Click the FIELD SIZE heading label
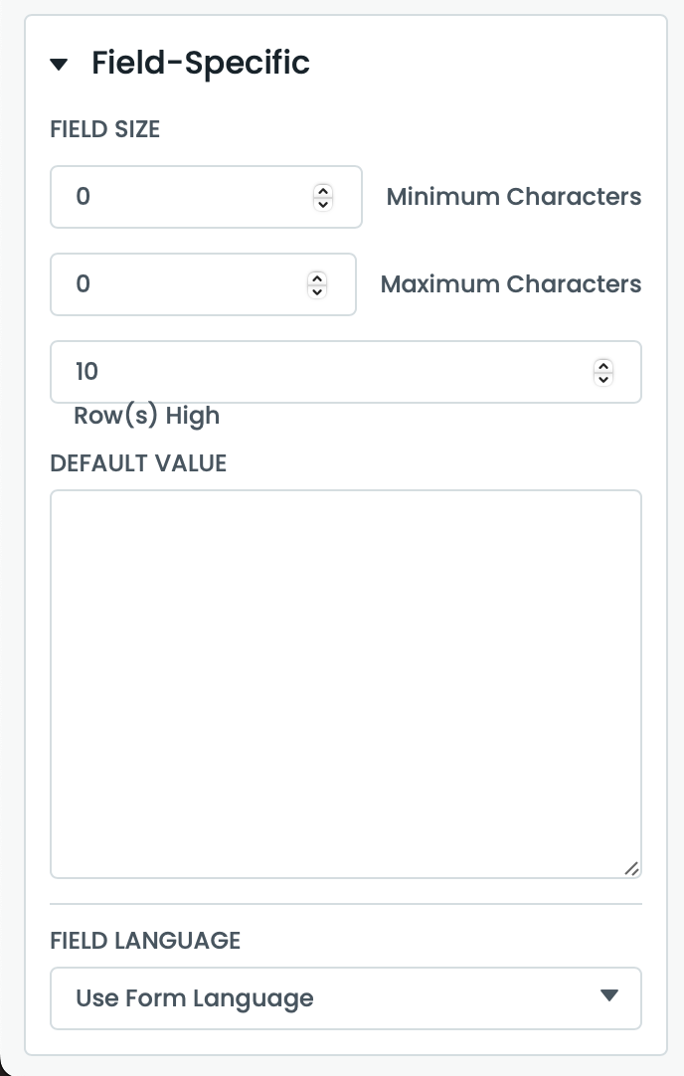The image size is (684, 1076). coord(104,129)
